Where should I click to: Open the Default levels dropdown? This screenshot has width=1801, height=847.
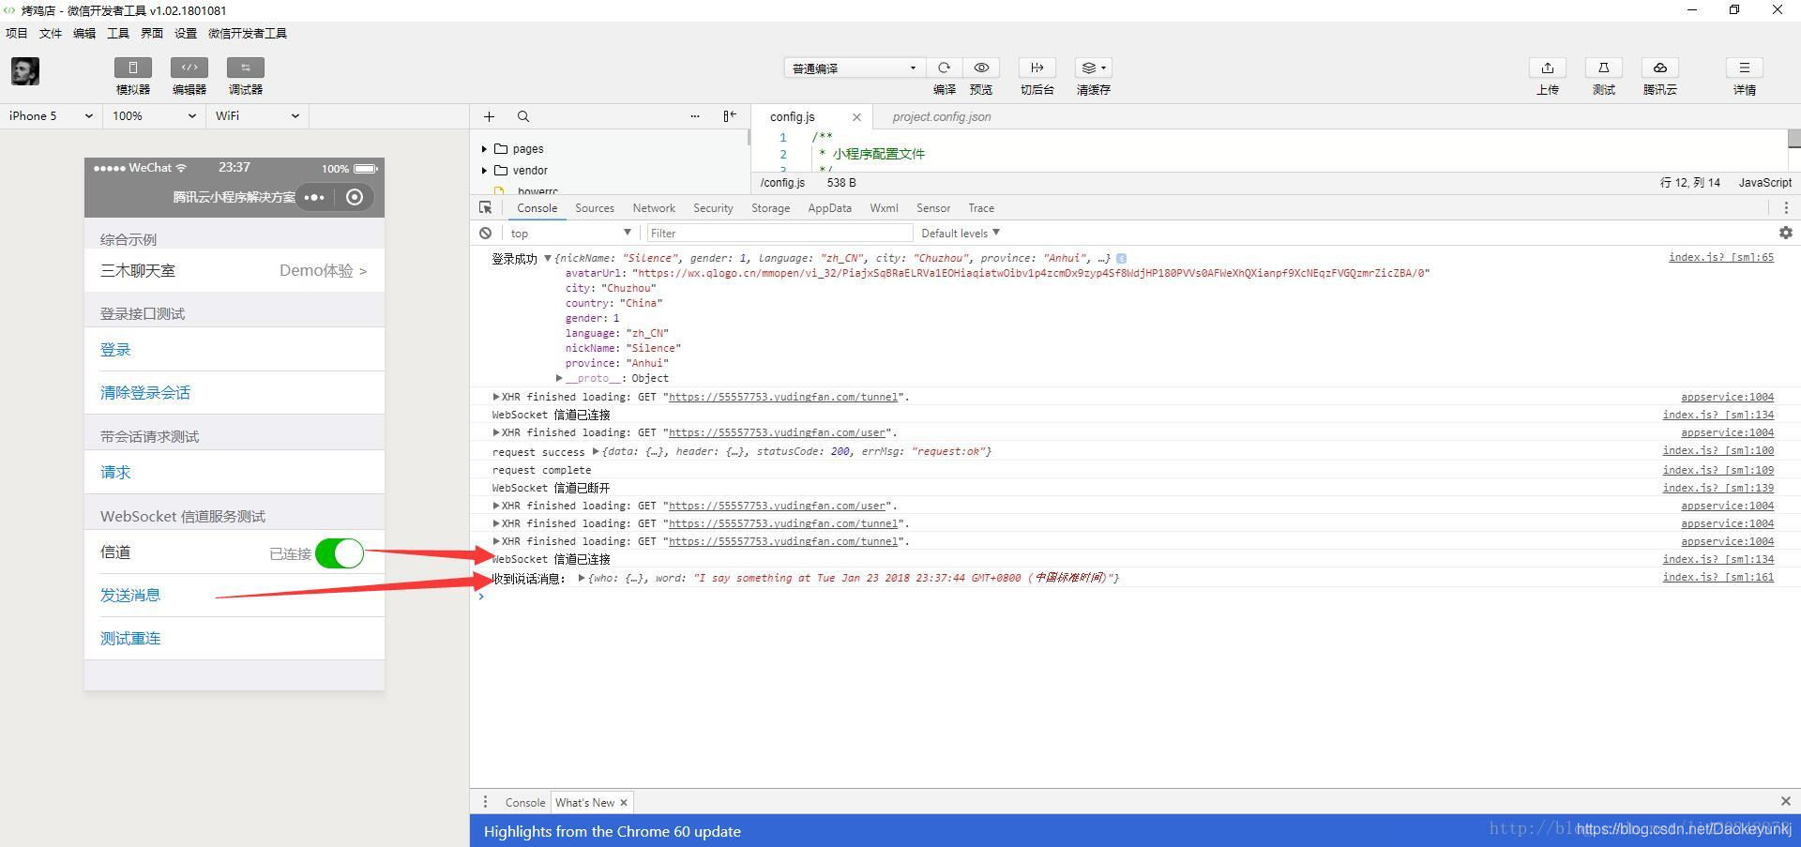[961, 233]
